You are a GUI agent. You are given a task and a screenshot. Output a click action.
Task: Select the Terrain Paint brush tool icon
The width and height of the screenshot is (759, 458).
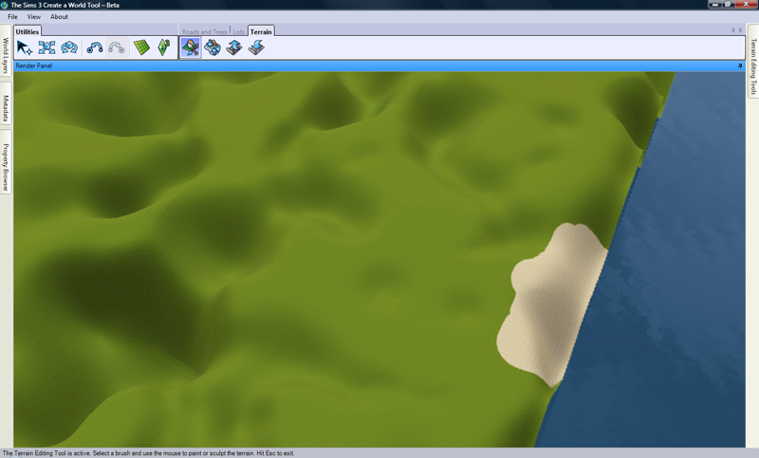pos(191,47)
